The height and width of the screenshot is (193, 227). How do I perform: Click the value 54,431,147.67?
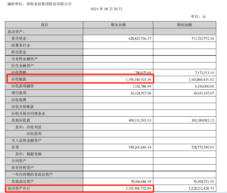pos(204,93)
